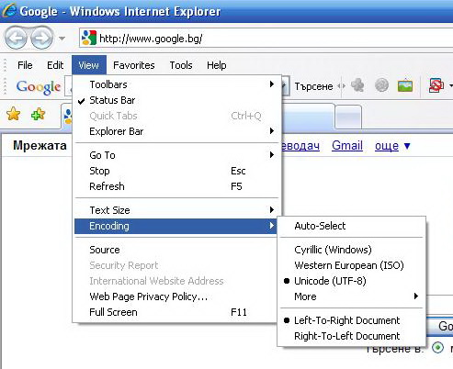Select Unicode (UTF-8) encoding
The image size is (453, 369).
tap(352, 281)
